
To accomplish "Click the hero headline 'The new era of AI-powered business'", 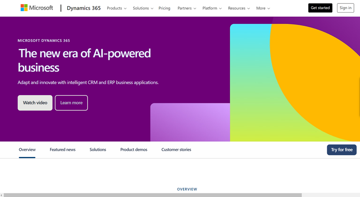I will [x=84, y=60].
